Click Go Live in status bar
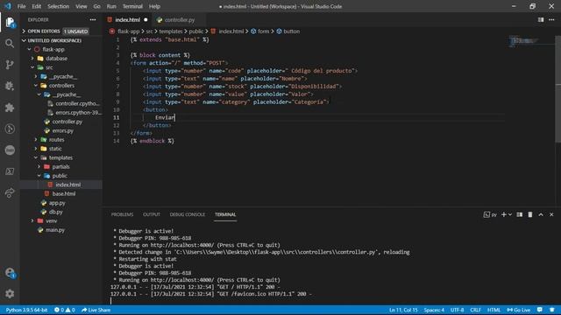This screenshot has width=561, height=315. point(518,310)
